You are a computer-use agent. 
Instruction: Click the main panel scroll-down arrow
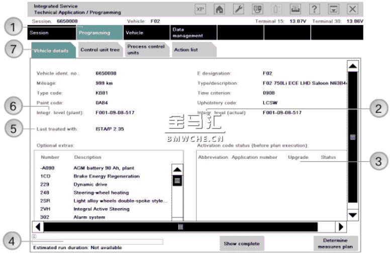[x=353, y=215]
